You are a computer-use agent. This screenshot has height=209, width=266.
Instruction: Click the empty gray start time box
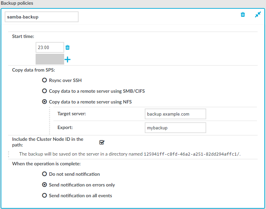click(50, 59)
